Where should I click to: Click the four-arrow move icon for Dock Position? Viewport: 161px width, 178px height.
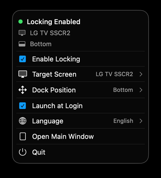(23, 90)
